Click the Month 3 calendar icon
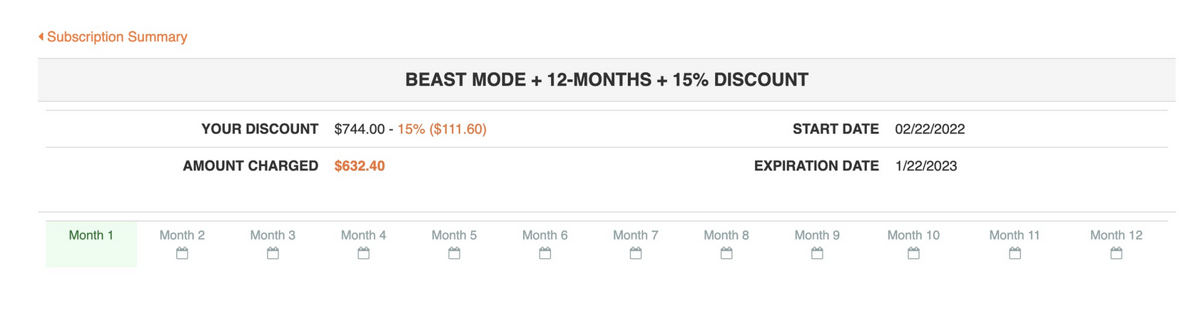This screenshot has width=1203, height=318. tap(273, 253)
